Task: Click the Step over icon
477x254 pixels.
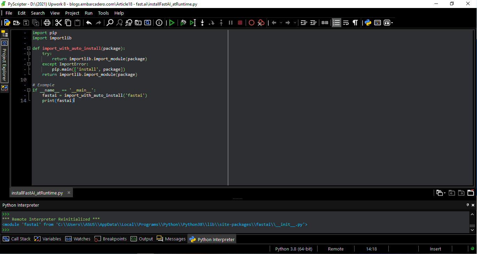Action: tap(211, 23)
